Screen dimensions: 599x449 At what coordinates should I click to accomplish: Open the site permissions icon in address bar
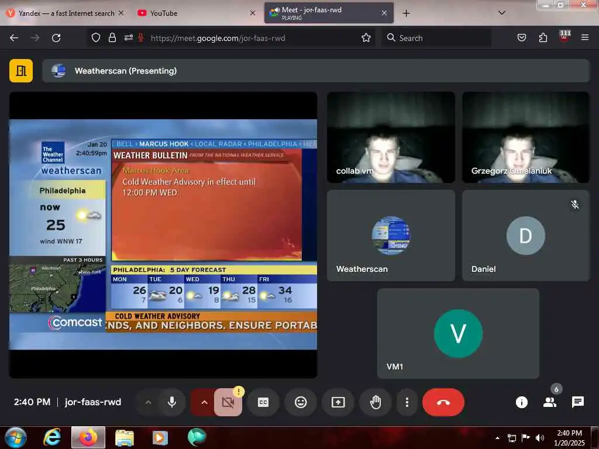(128, 37)
